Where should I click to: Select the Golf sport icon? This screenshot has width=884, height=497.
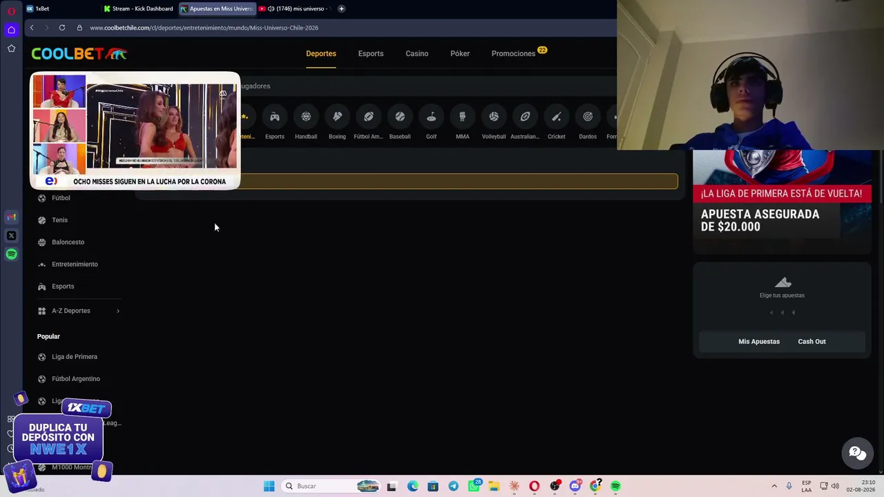click(x=431, y=123)
